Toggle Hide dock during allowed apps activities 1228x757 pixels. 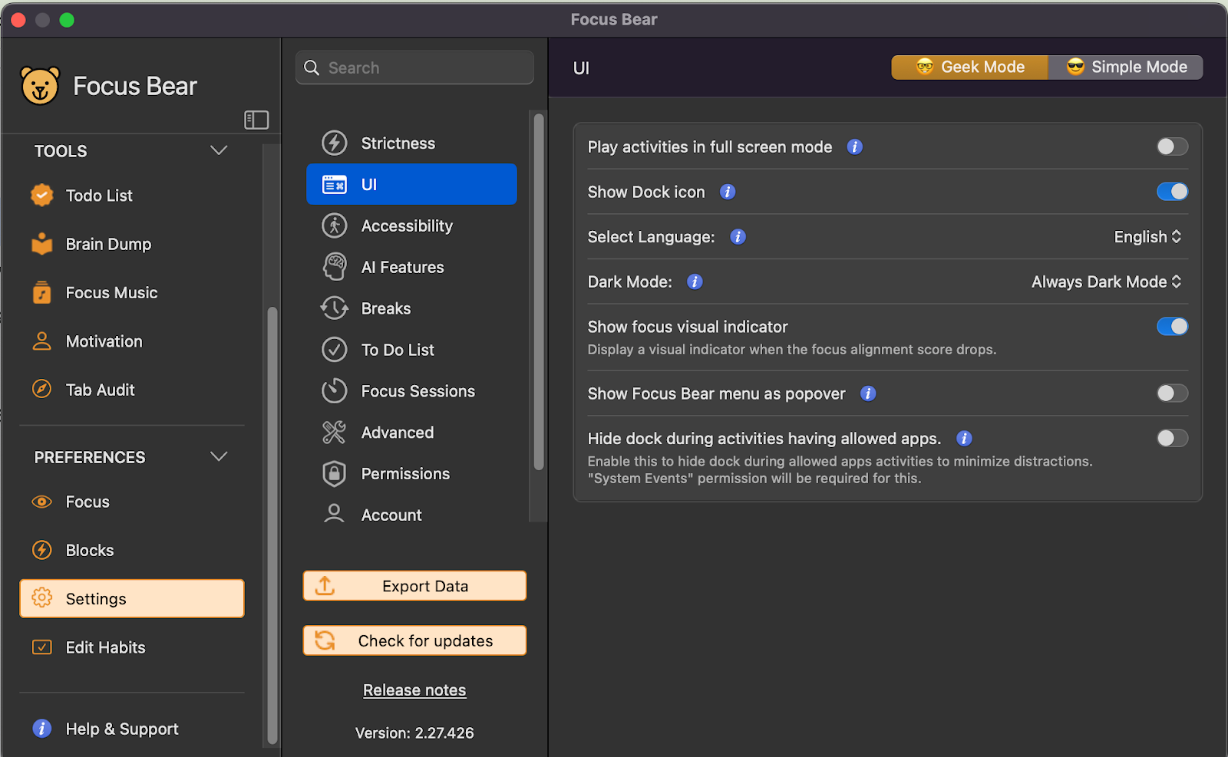pyautogui.click(x=1172, y=438)
